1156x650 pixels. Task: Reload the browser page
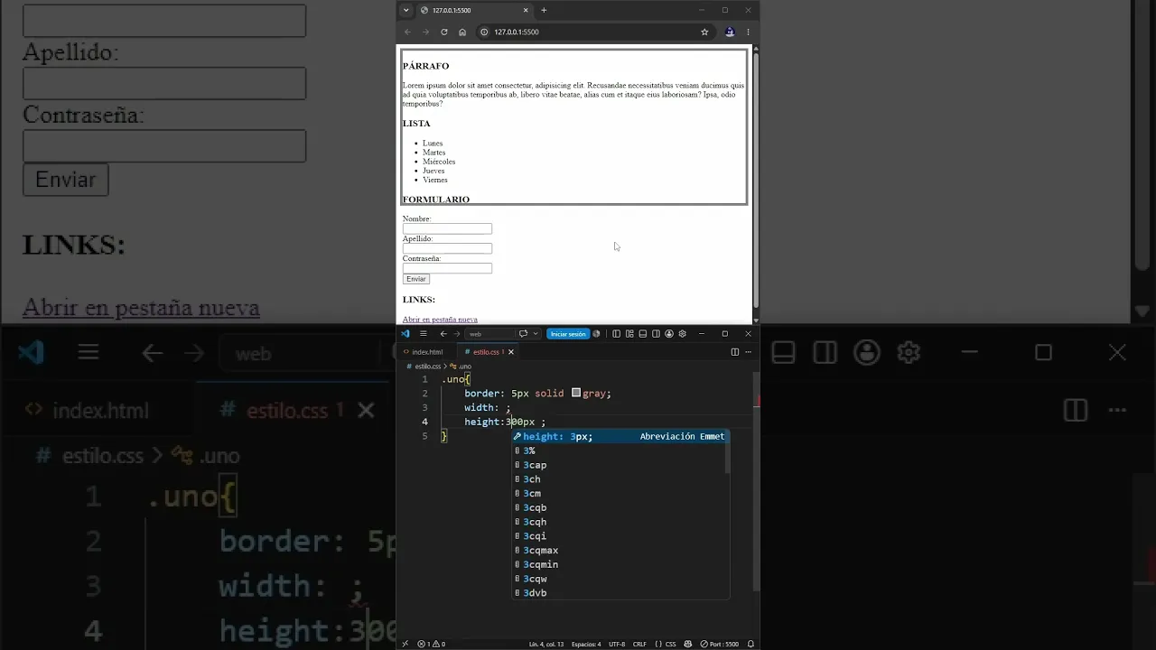(443, 32)
